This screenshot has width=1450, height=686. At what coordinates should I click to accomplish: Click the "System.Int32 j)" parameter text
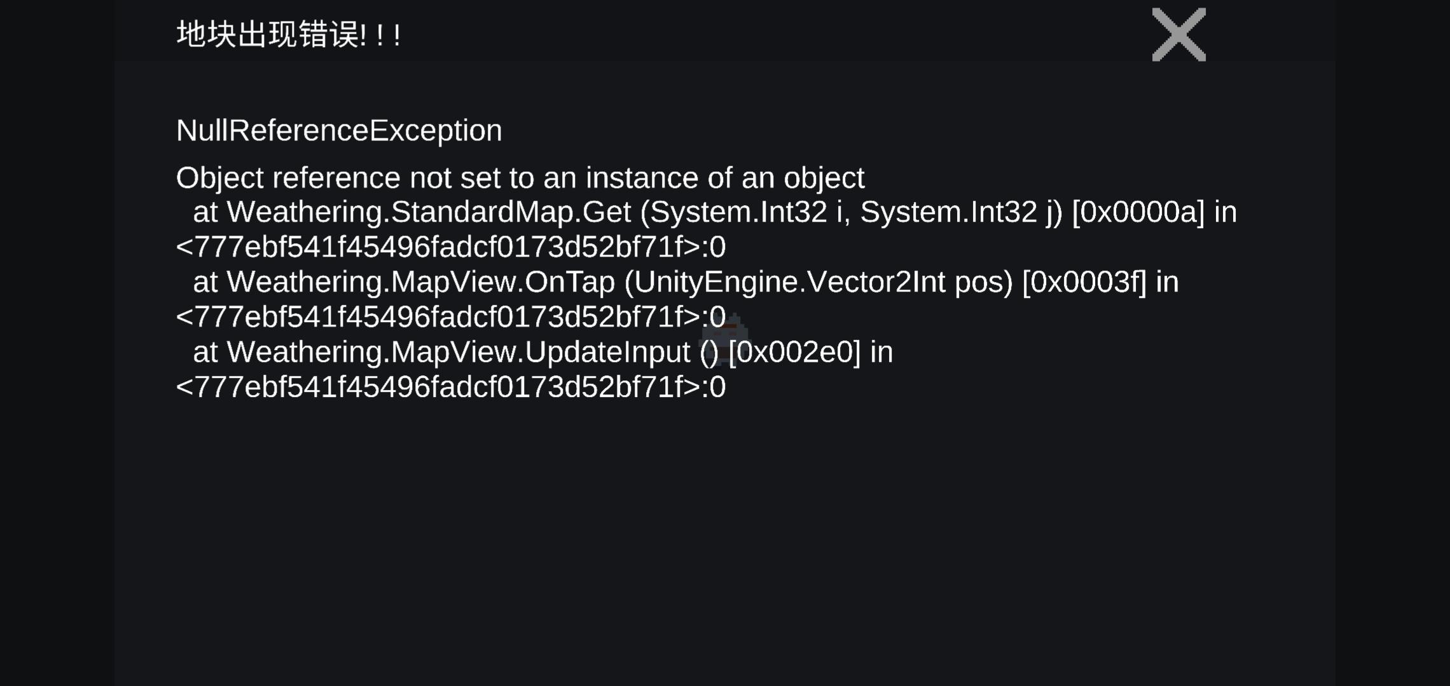pyautogui.click(x=962, y=212)
